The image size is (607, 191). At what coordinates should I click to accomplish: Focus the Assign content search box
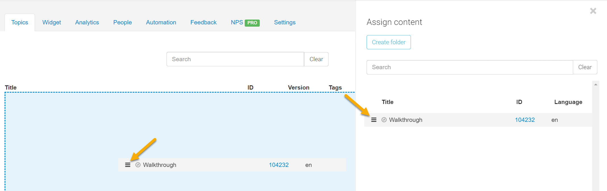click(469, 67)
